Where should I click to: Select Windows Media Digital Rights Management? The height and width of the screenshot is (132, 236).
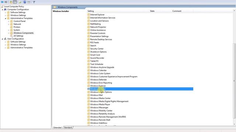[x=109, y=101]
